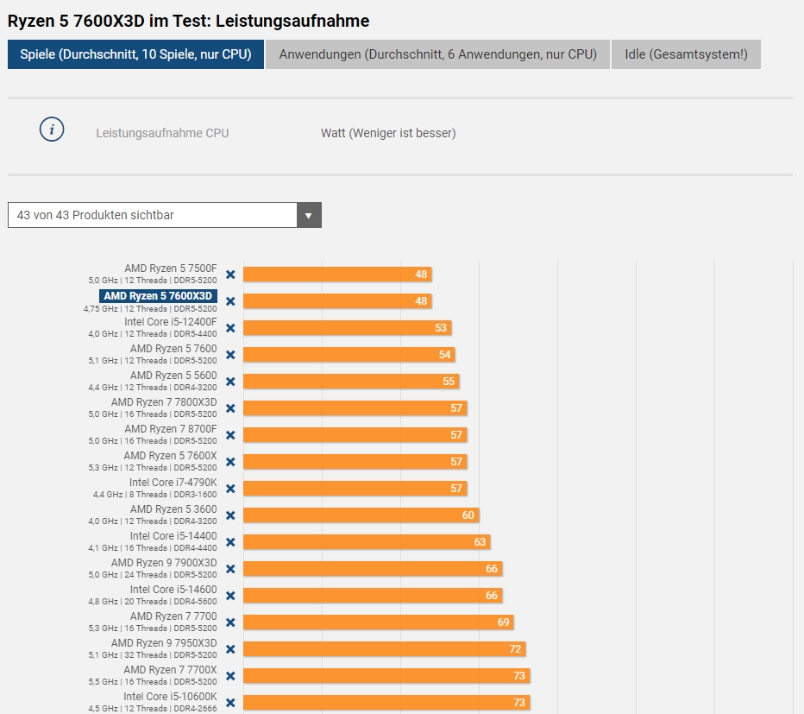This screenshot has height=714, width=804.
Task: Hide Intel Core i5-12400F using X icon
Action: coord(230,328)
